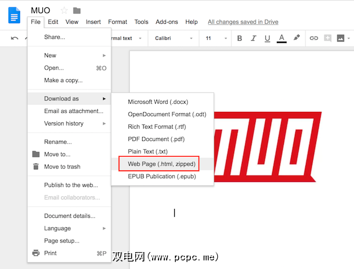The height and width of the screenshot is (269, 354).
Task: Click the MUO logo image in document
Action: point(267,147)
